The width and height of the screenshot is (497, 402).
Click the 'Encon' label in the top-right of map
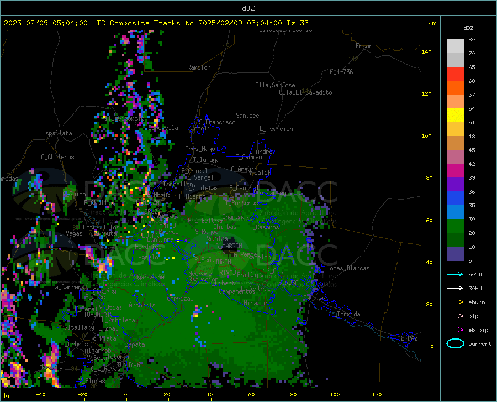coord(364,46)
